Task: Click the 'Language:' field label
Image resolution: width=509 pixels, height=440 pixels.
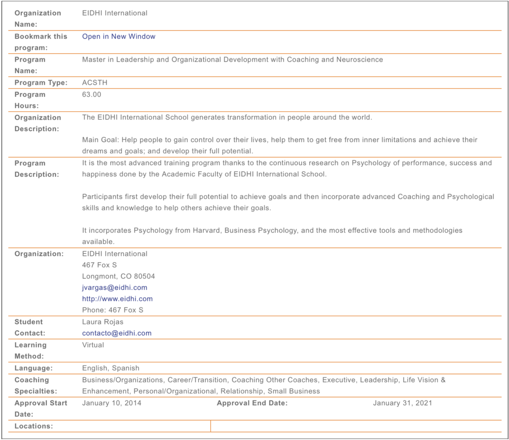Action: [x=33, y=368]
